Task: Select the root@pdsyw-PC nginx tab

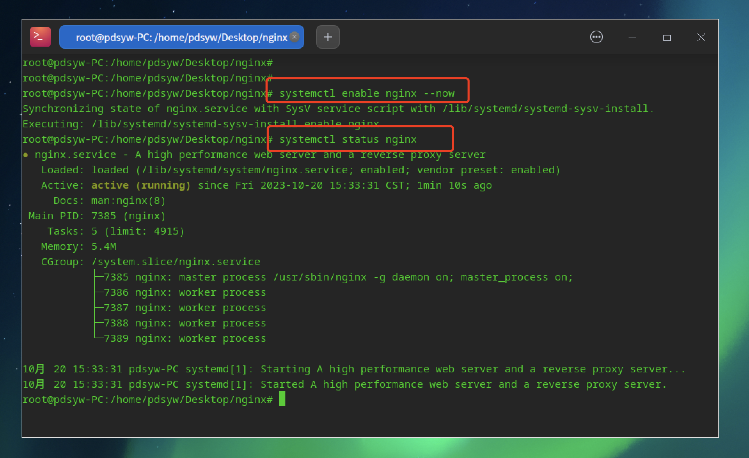Action: tap(181, 37)
